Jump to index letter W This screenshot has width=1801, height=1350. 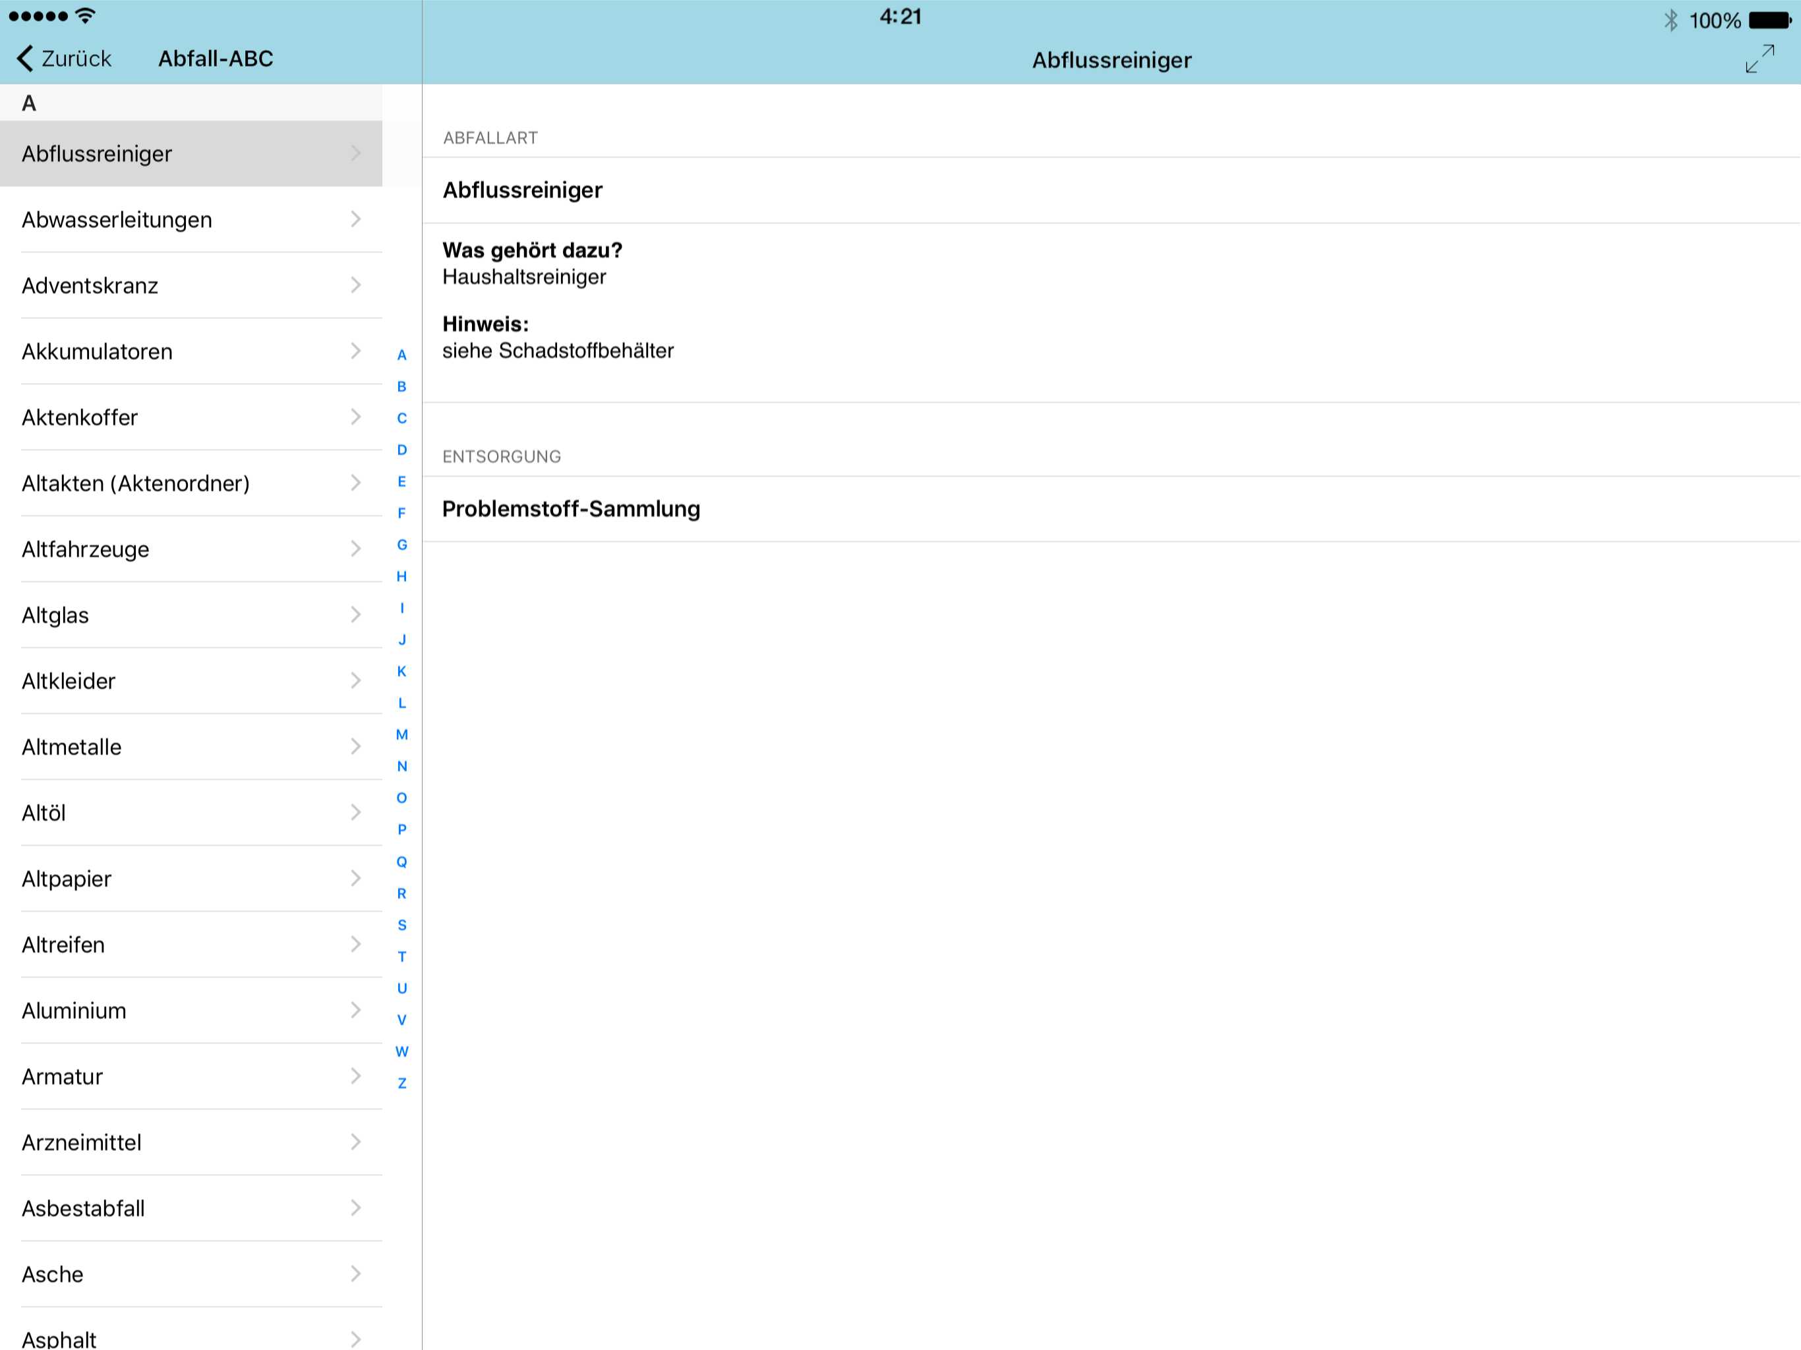click(x=401, y=1052)
